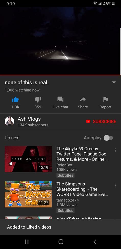
Task: Open options menu for ReignBot video
Action: [x=116, y=150]
